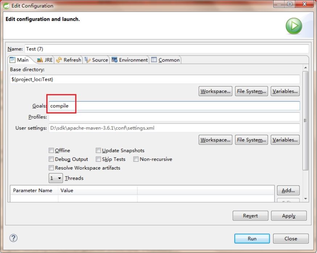317x253 pixels.
Task: Enable the Offline checkbox
Action: (51, 150)
